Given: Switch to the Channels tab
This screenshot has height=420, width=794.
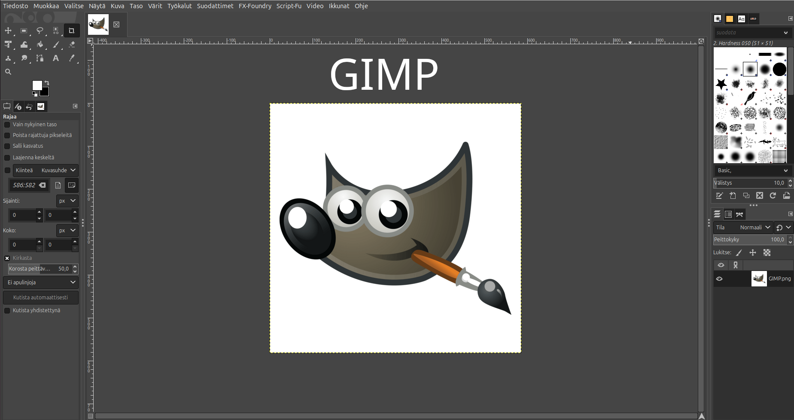Looking at the screenshot, I should pos(728,214).
